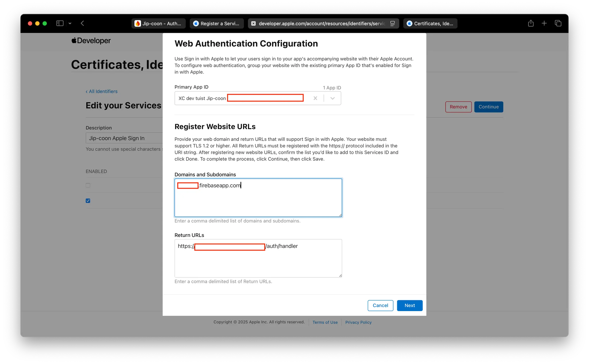The width and height of the screenshot is (589, 364).
Task: Open the Privacy Policy link
Action: (358, 322)
